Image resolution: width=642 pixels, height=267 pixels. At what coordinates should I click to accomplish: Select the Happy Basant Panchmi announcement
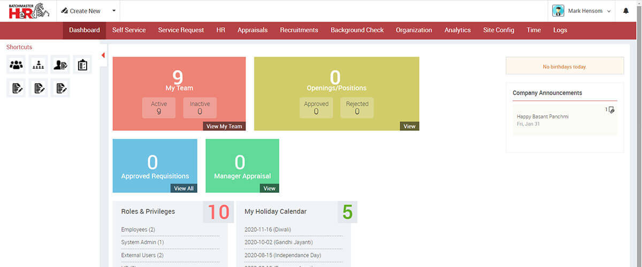pyautogui.click(x=542, y=116)
